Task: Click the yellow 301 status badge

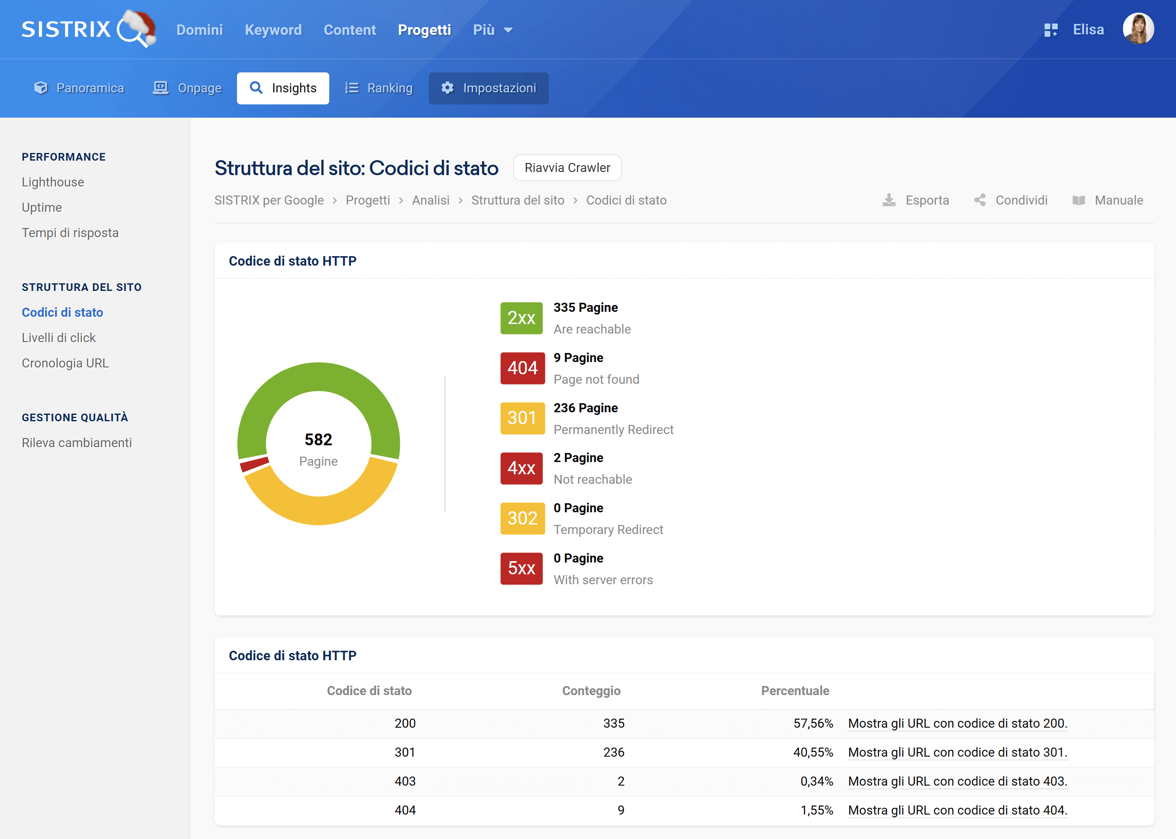Action: (522, 418)
